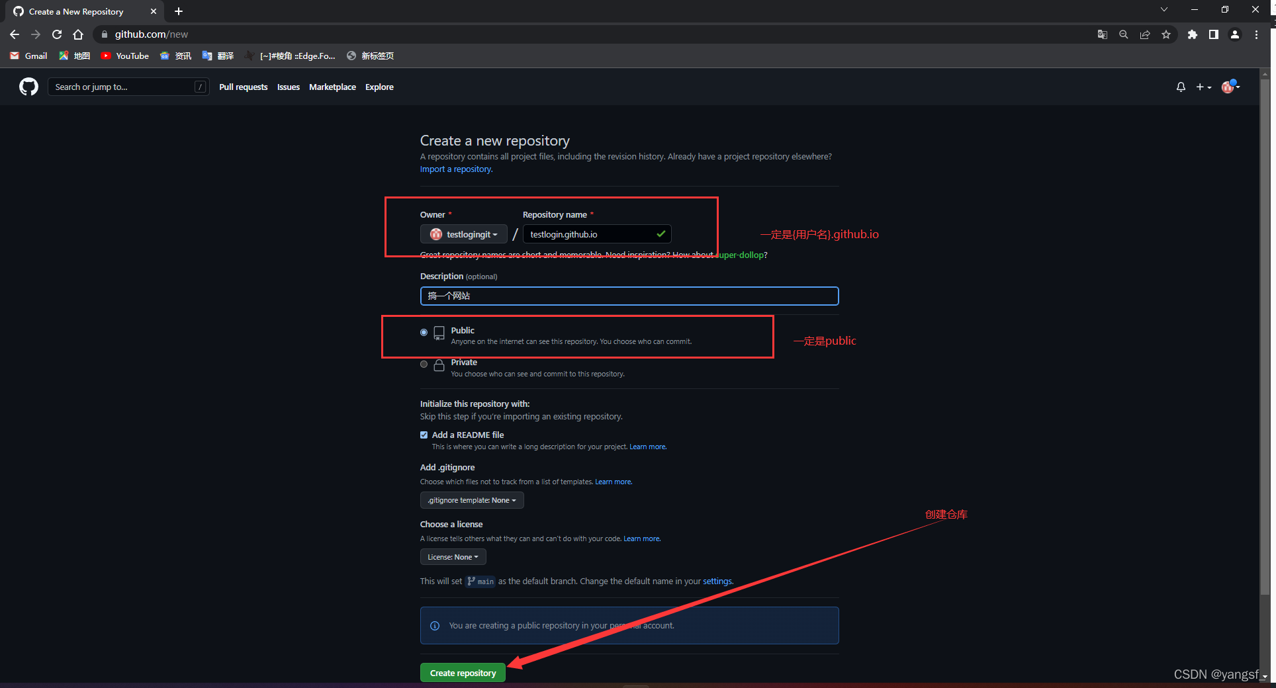This screenshot has width=1276, height=688.
Task: Expand the .gitignore template dropdown
Action: [472, 500]
